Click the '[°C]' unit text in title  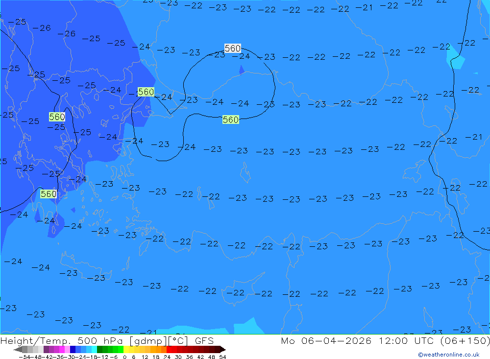point(178,341)
